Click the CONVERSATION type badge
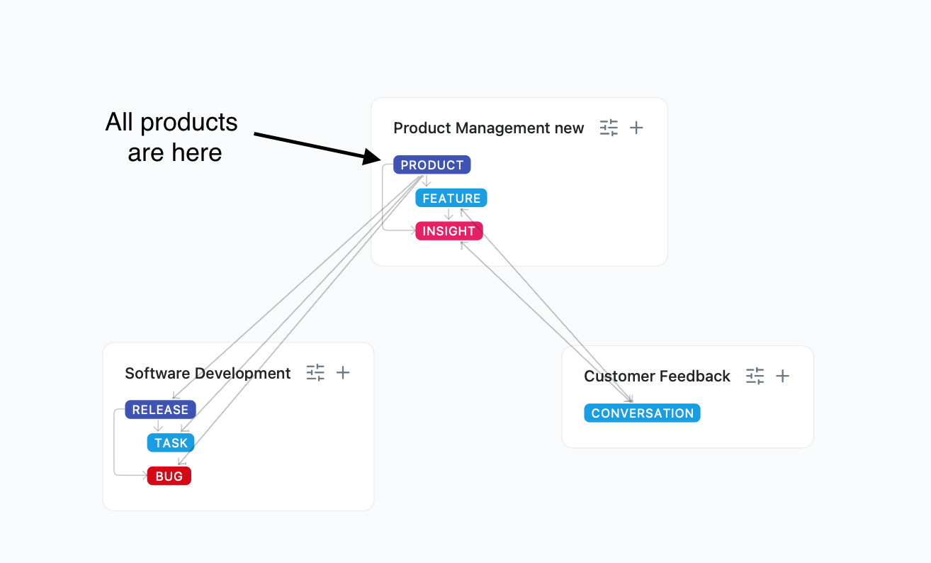The image size is (931, 563). pyautogui.click(x=642, y=413)
